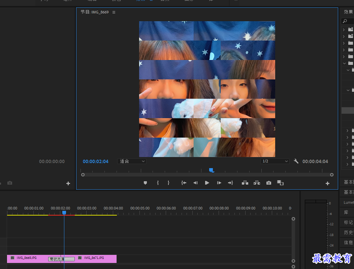Viewport: 354px width, 269px height.
Task: Open the 基本声音 panel tab
Action: point(349,192)
